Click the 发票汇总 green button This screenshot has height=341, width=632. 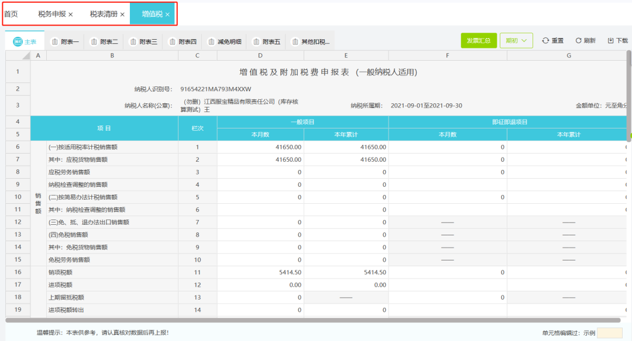(x=479, y=41)
